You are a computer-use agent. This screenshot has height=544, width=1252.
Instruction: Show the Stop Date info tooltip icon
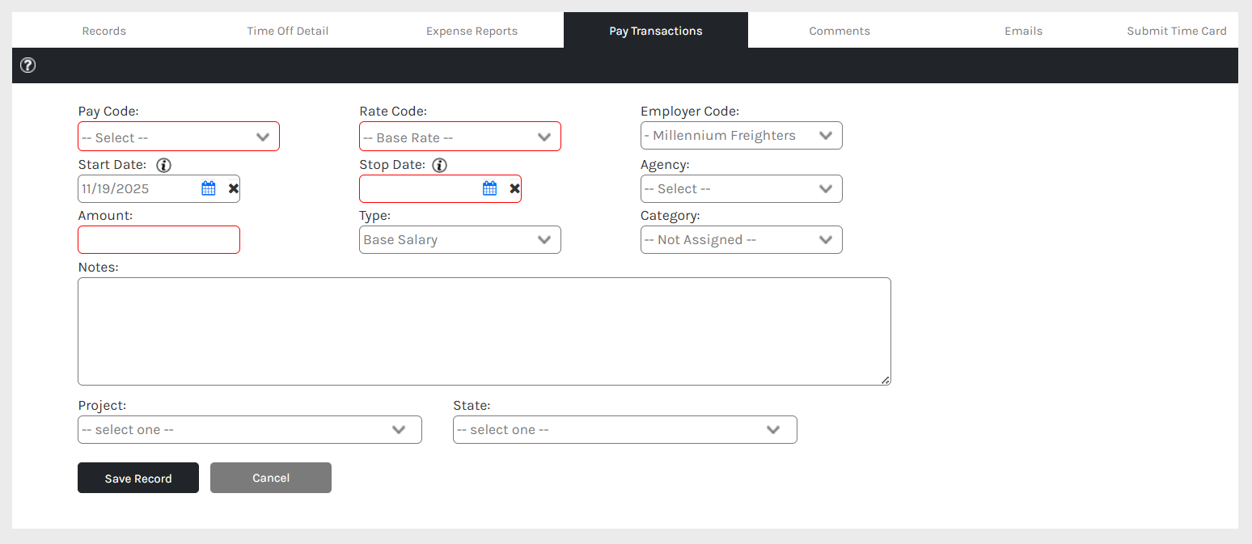click(x=439, y=165)
